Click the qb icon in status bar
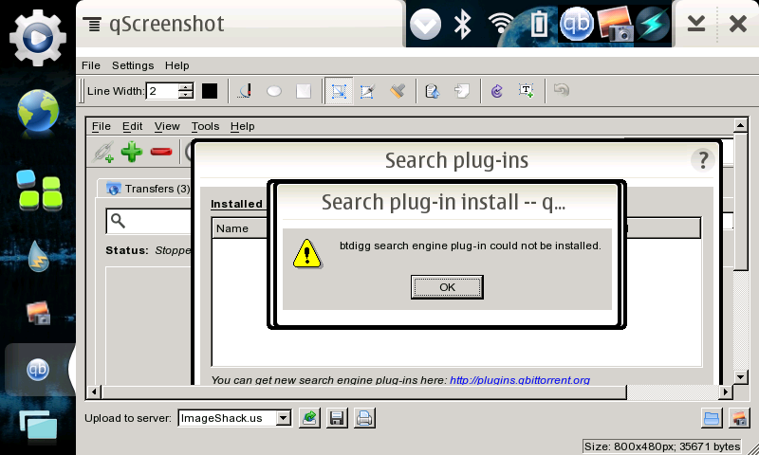Image resolution: width=759 pixels, height=455 pixels. [x=576, y=24]
